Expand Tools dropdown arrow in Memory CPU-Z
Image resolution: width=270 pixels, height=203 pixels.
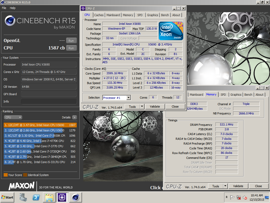[x=225, y=186]
